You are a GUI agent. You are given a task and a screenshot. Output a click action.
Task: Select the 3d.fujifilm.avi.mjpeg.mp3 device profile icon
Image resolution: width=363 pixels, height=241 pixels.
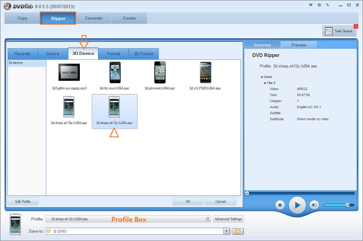pos(69,72)
